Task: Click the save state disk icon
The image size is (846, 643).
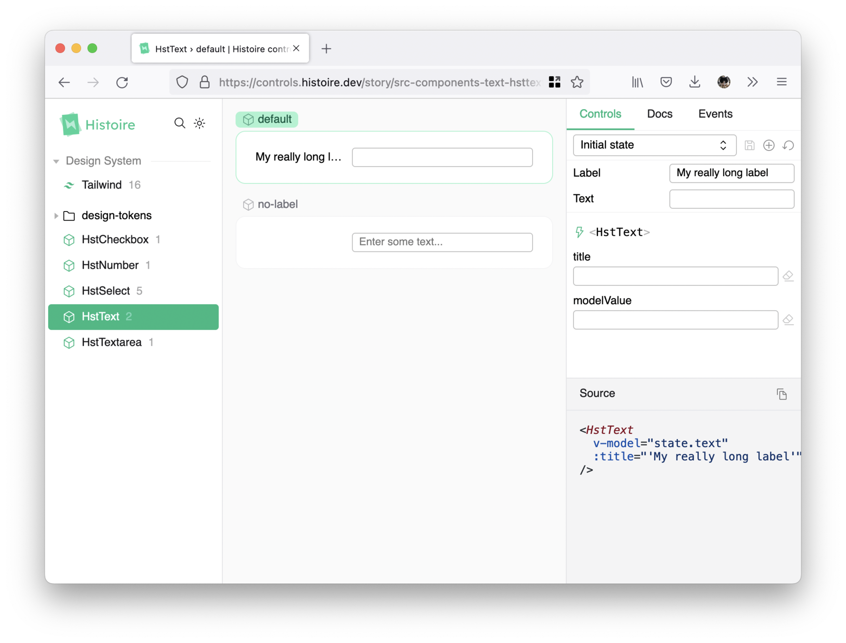Action: click(x=749, y=145)
